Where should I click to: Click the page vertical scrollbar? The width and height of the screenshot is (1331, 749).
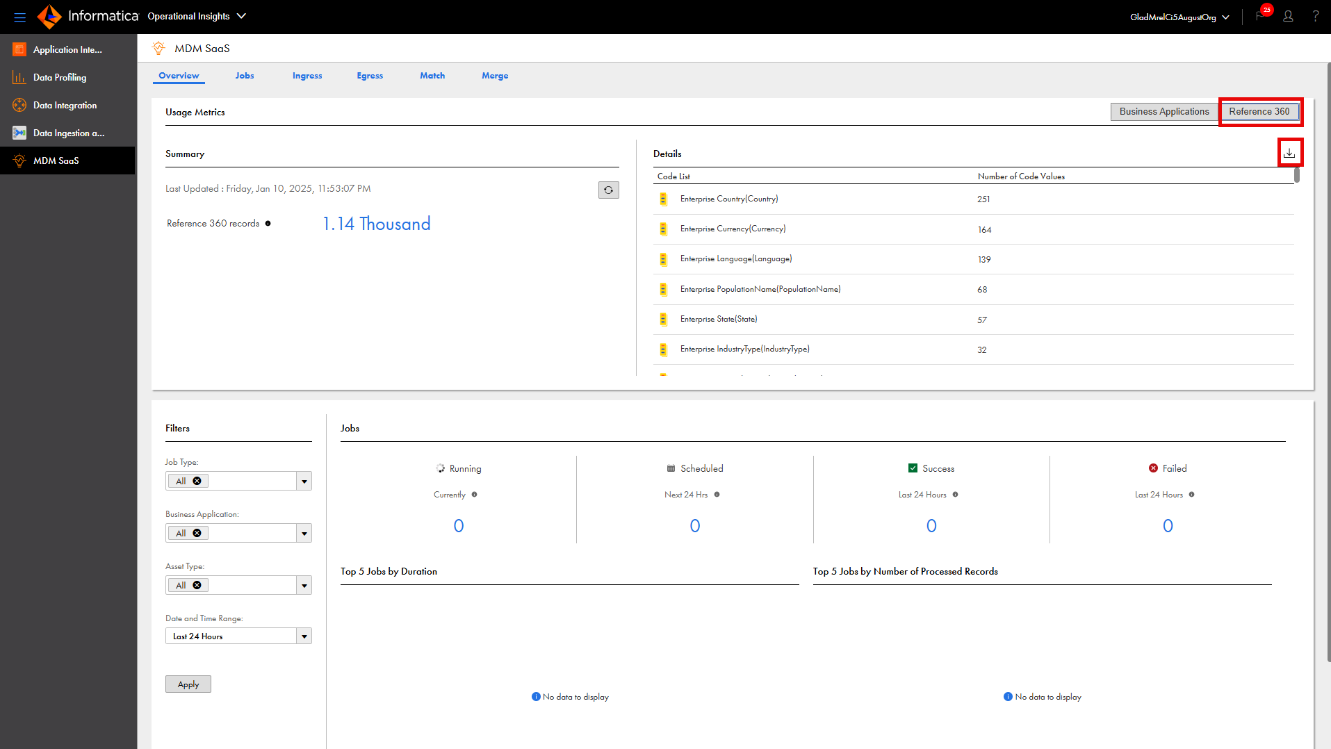(1328, 361)
